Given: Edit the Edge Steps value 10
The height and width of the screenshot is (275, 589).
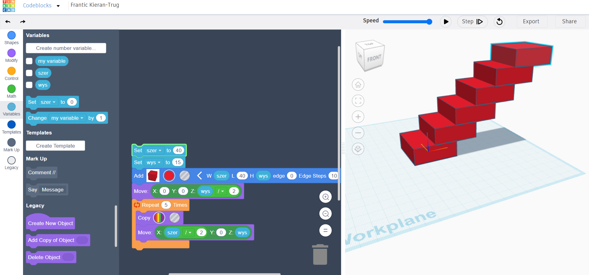Looking at the screenshot, I should click(x=334, y=176).
